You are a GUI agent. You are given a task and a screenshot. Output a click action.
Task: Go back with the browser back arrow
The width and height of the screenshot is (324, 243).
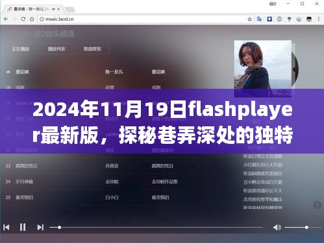[x=6, y=19]
